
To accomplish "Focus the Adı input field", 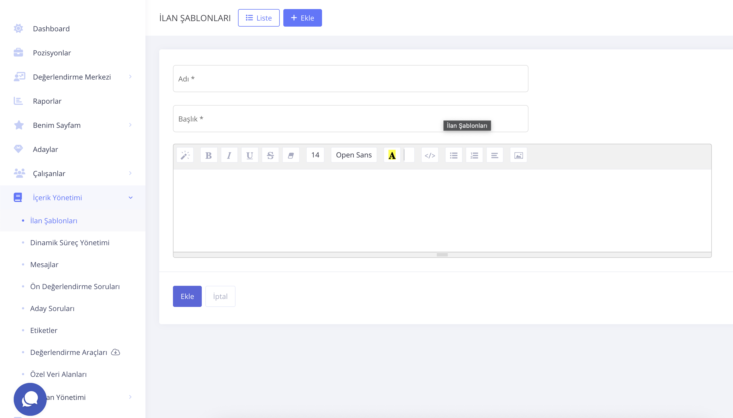I will 350,79.
